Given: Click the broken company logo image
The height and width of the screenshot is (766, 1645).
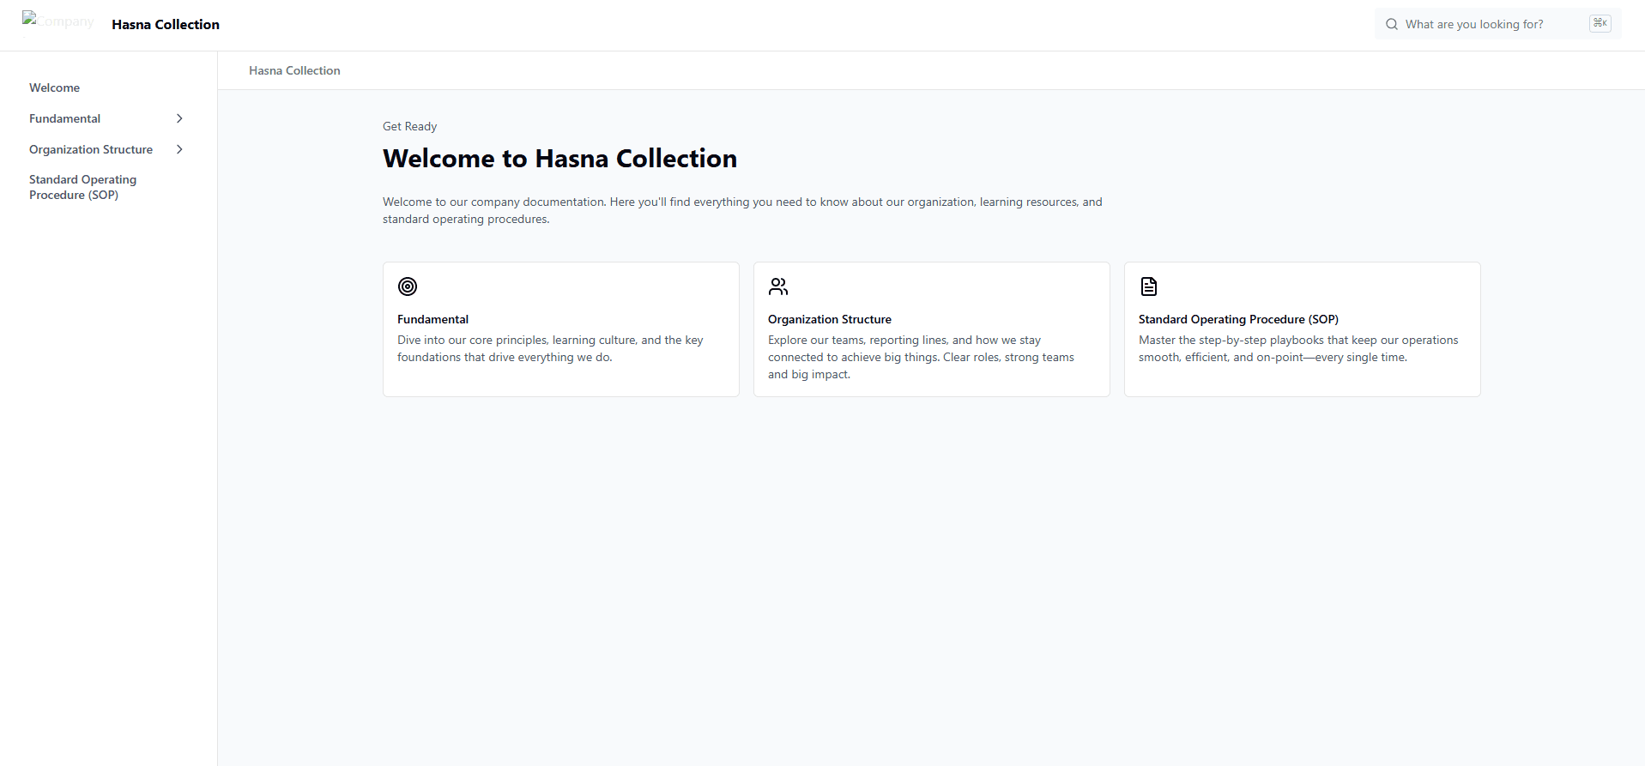Looking at the screenshot, I should coord(57,21).
